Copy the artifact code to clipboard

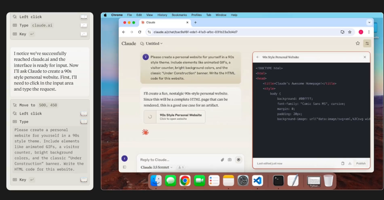(x=343, y=163)
